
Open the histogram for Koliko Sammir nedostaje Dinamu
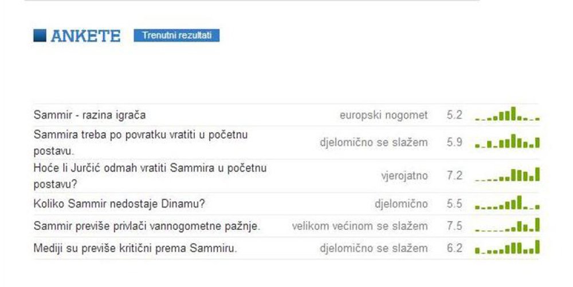click(507, 203)
